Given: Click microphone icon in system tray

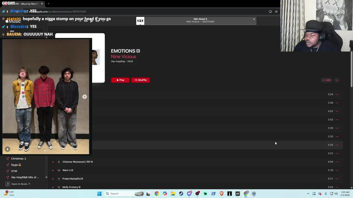Looking at the screenshot, I should click(326, 194).
